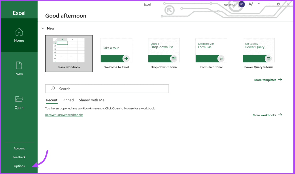Viewport: 295px width, 174px height.
Task: Open the Welcome to Excel template
Action: pos(116,53)
